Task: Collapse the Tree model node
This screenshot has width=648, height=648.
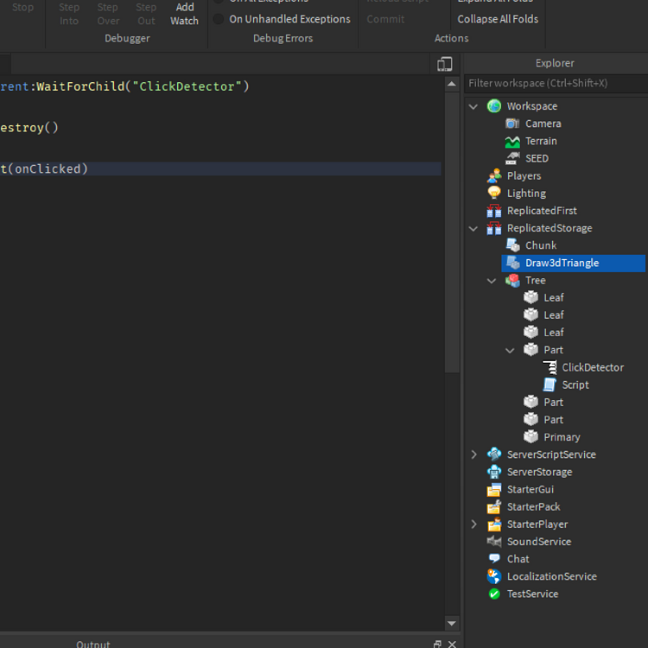Action: click(492, 281)
